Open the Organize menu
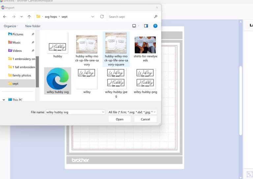The height and width of the screenshot is (179, 253). click(11, 26)
